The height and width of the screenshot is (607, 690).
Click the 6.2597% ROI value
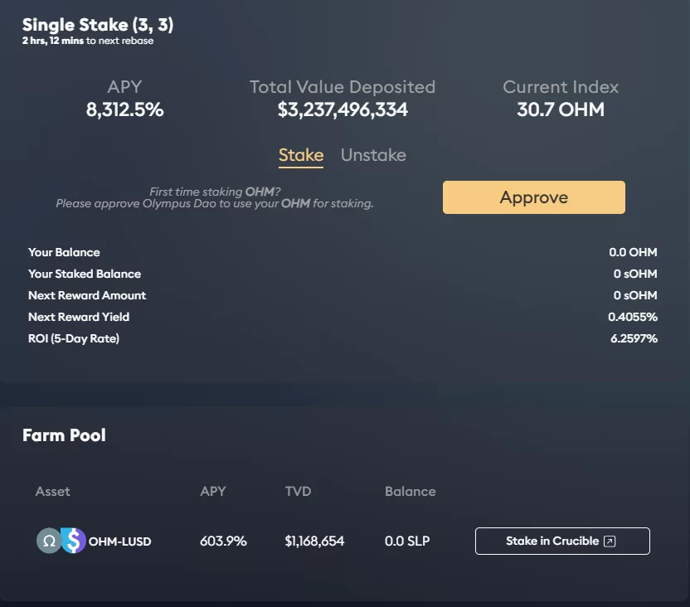coord(633,338)
